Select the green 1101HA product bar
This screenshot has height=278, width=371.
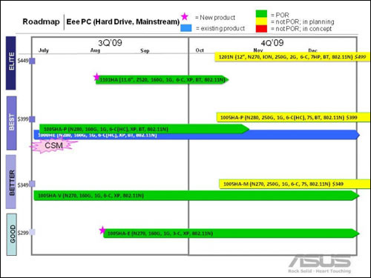162,80
